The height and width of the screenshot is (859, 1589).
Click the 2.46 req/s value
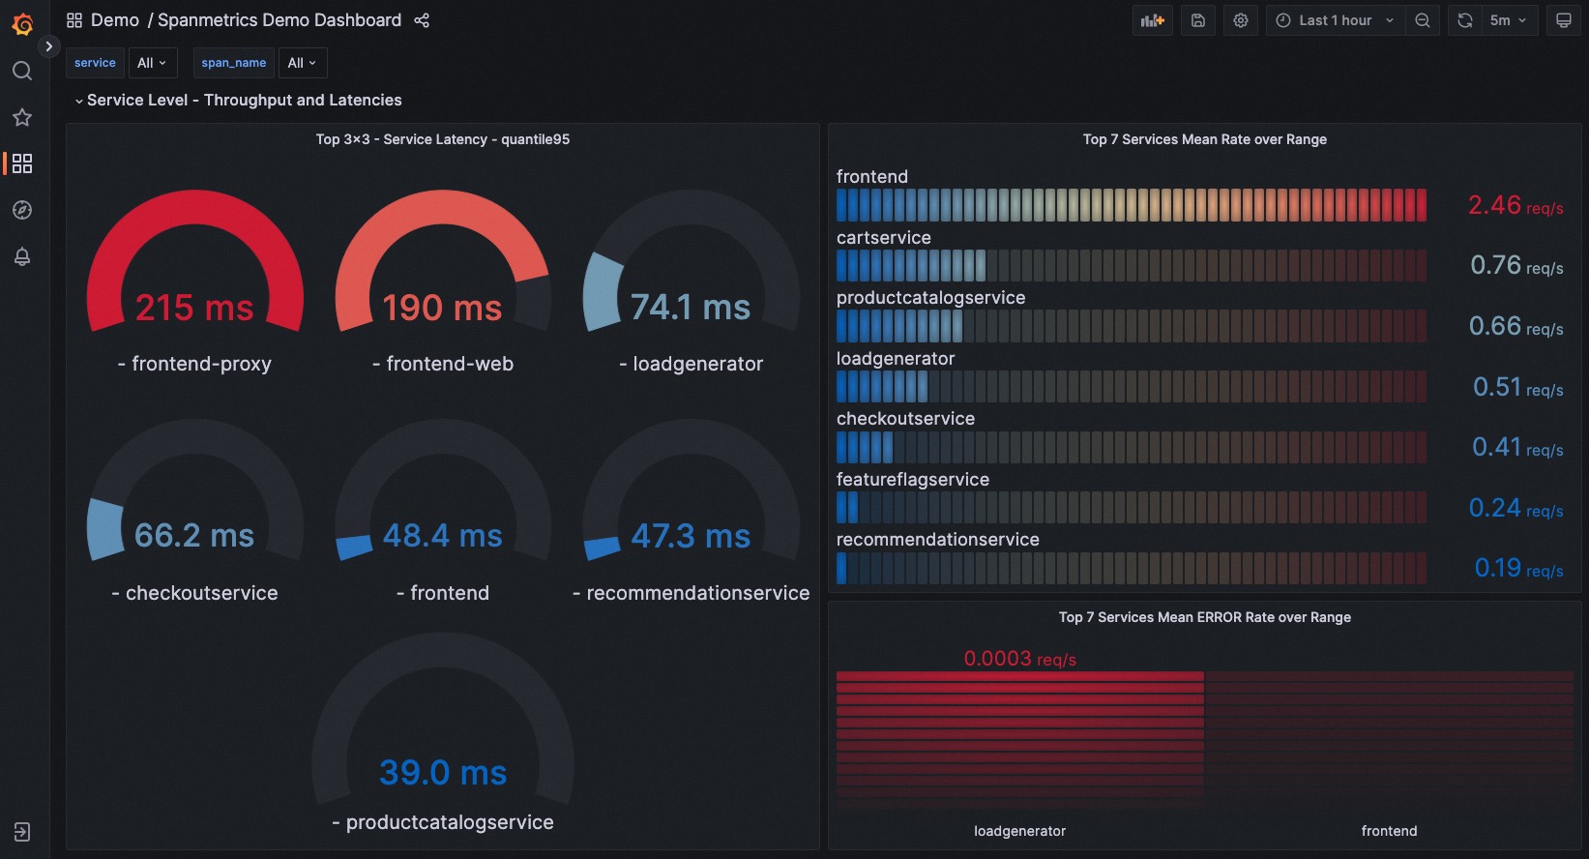click(1515, 205)
